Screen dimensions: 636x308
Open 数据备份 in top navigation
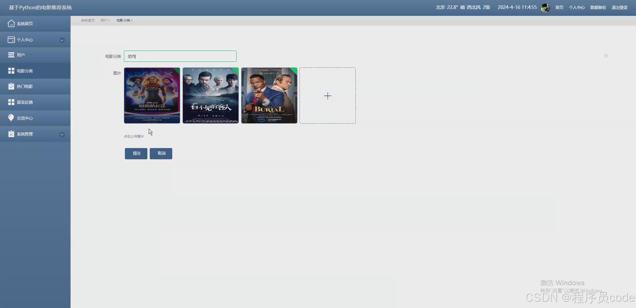(x=598, y=8)
